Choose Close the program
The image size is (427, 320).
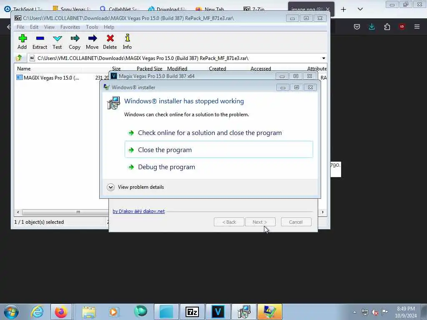219,150
